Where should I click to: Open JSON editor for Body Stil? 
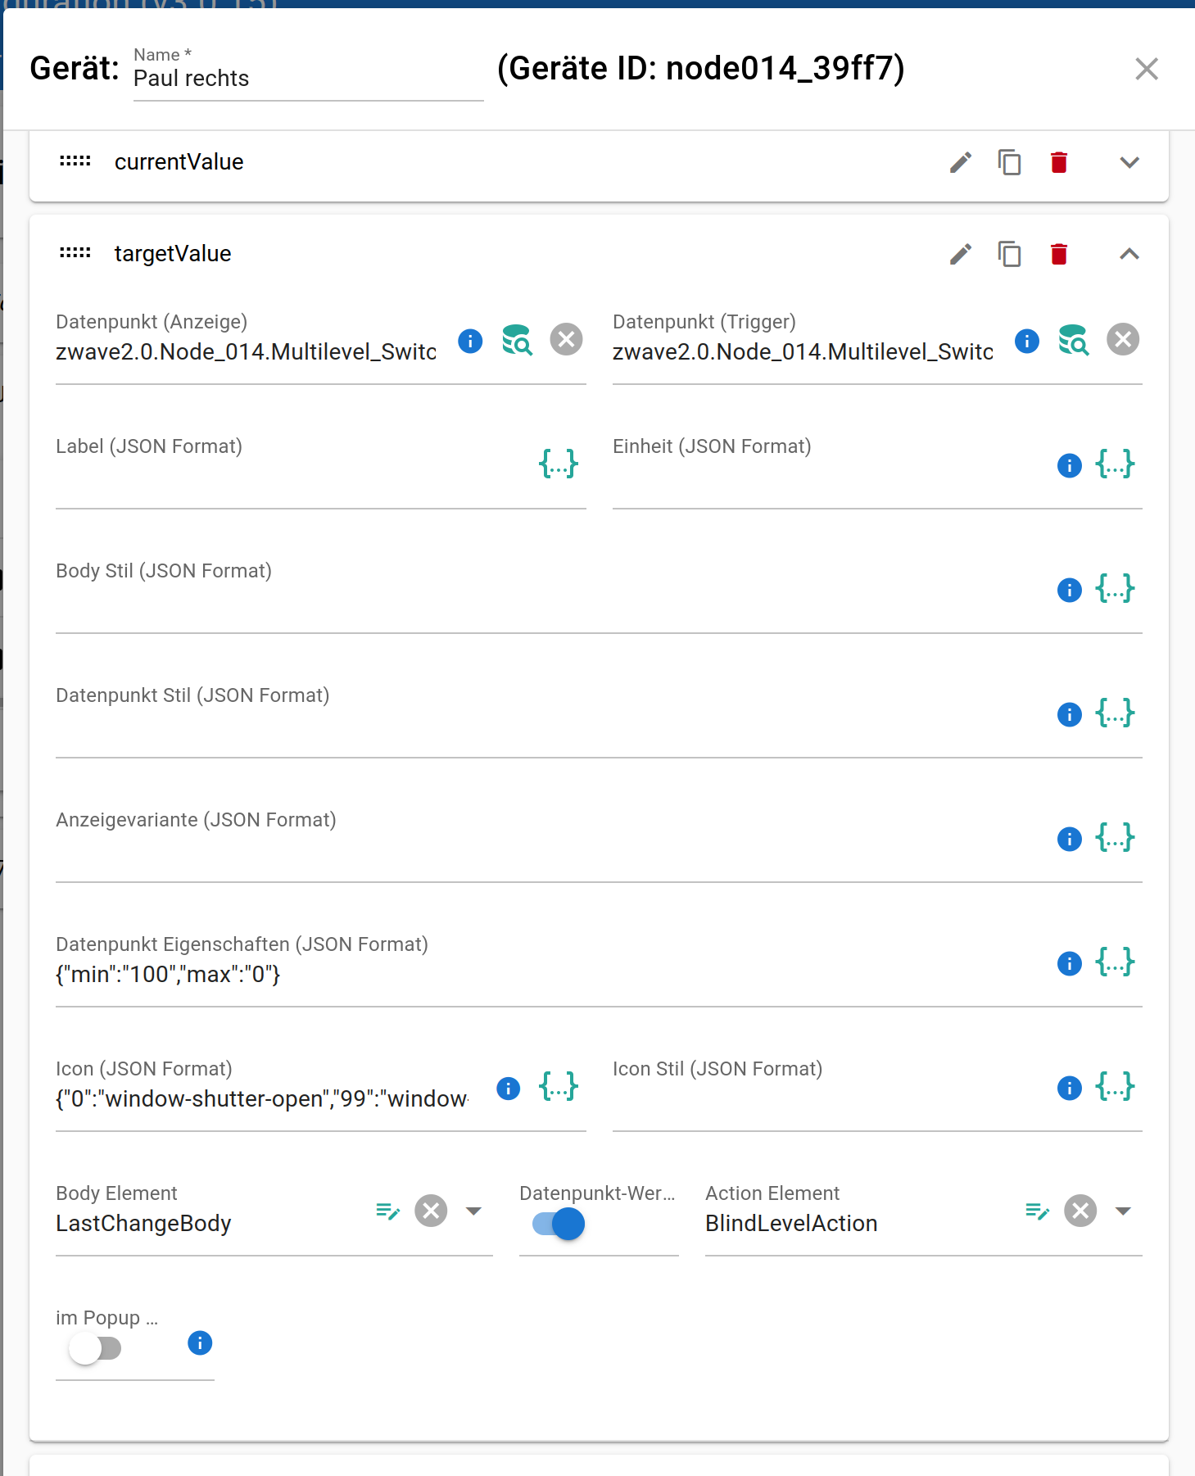coord(1115,588)
